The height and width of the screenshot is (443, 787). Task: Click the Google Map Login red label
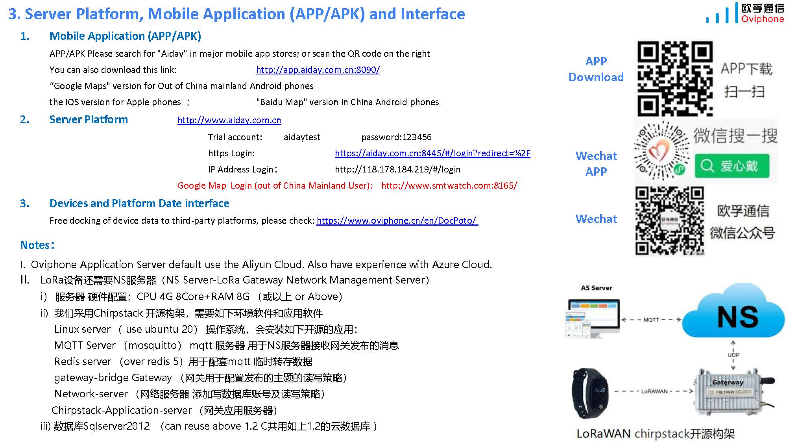point(275,185)
